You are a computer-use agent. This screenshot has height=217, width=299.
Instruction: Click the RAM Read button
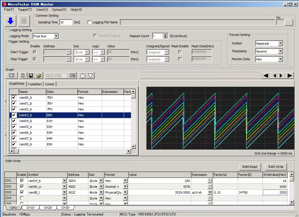(250, 167)
